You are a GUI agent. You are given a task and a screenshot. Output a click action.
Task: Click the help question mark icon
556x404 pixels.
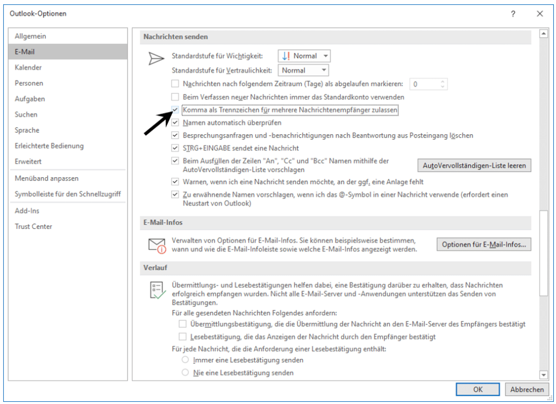point(513,14)
